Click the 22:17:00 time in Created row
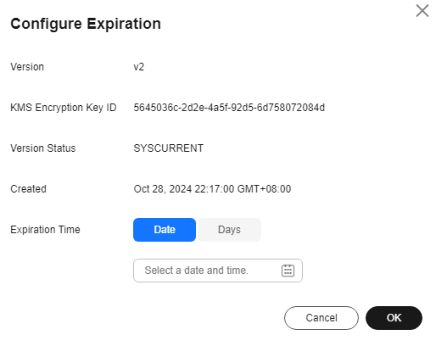 215,189
